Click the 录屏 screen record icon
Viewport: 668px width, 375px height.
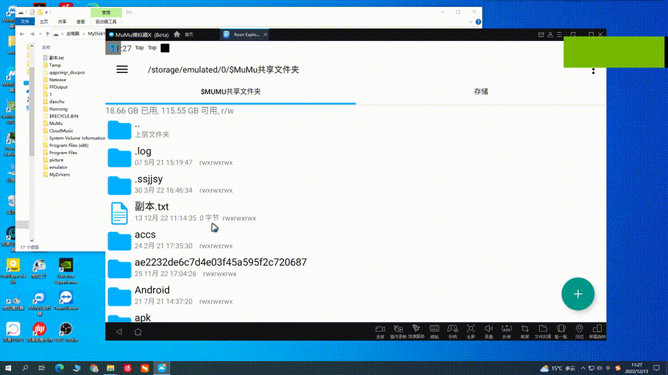(380, 331)
